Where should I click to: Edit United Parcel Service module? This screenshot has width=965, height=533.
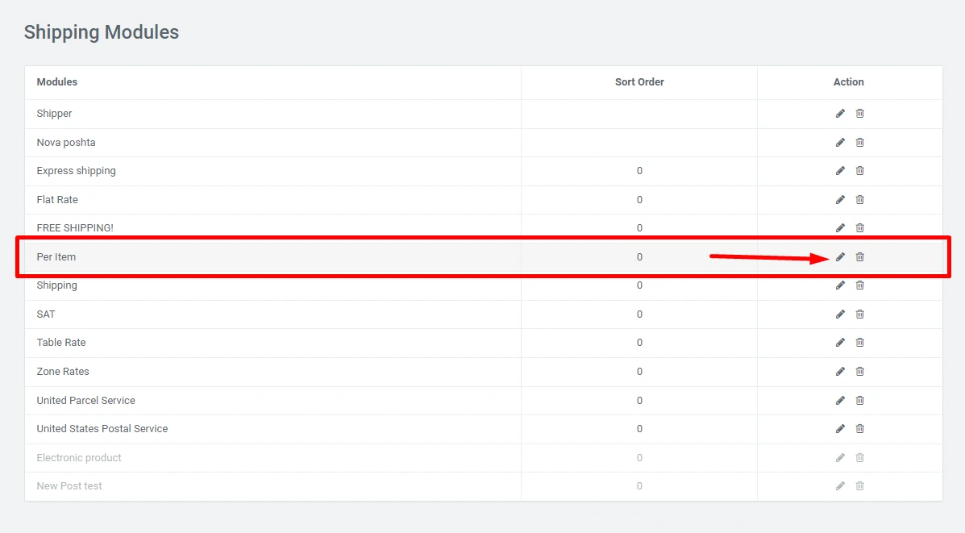tap(840, 401)
